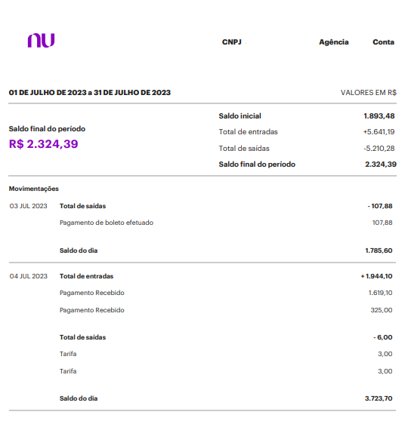
Task: Click Pagamento de boleto efetuado entry
Action: (x=107, y=223)
